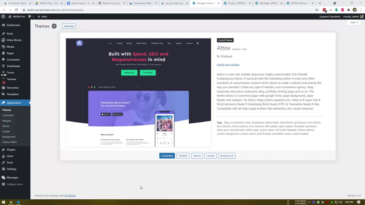
Task: Click the WordPress logo in admin bar
Action: (x=3, y=17)
